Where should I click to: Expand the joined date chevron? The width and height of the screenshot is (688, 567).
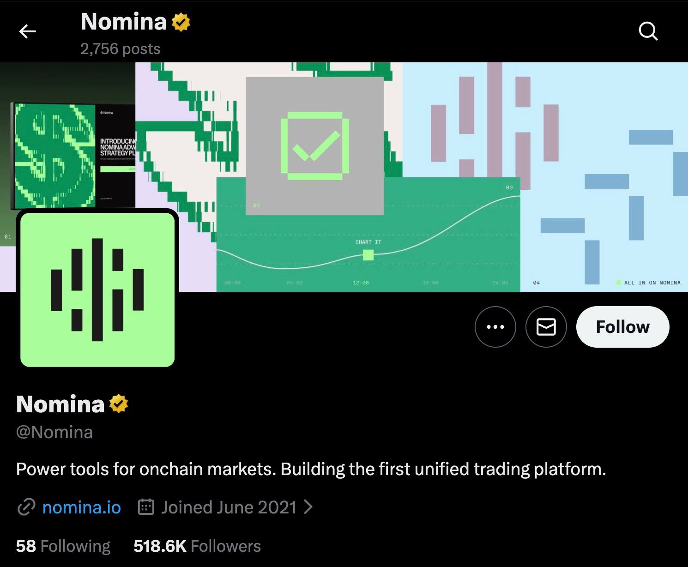coord(308,507)
